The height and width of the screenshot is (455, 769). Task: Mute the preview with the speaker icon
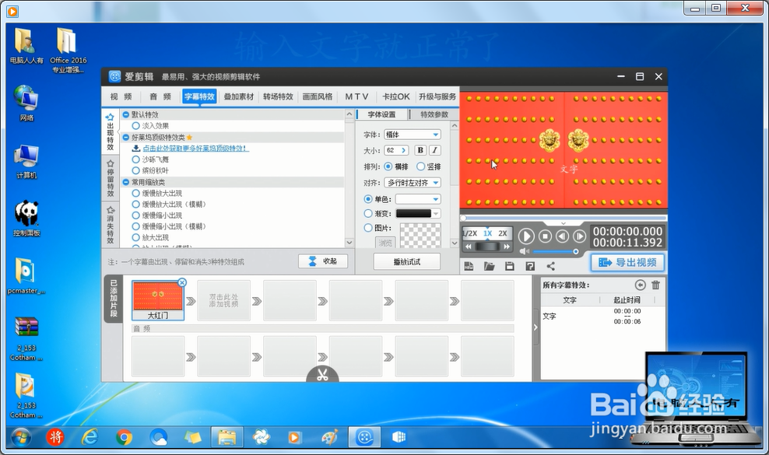[x=525, y=251]
